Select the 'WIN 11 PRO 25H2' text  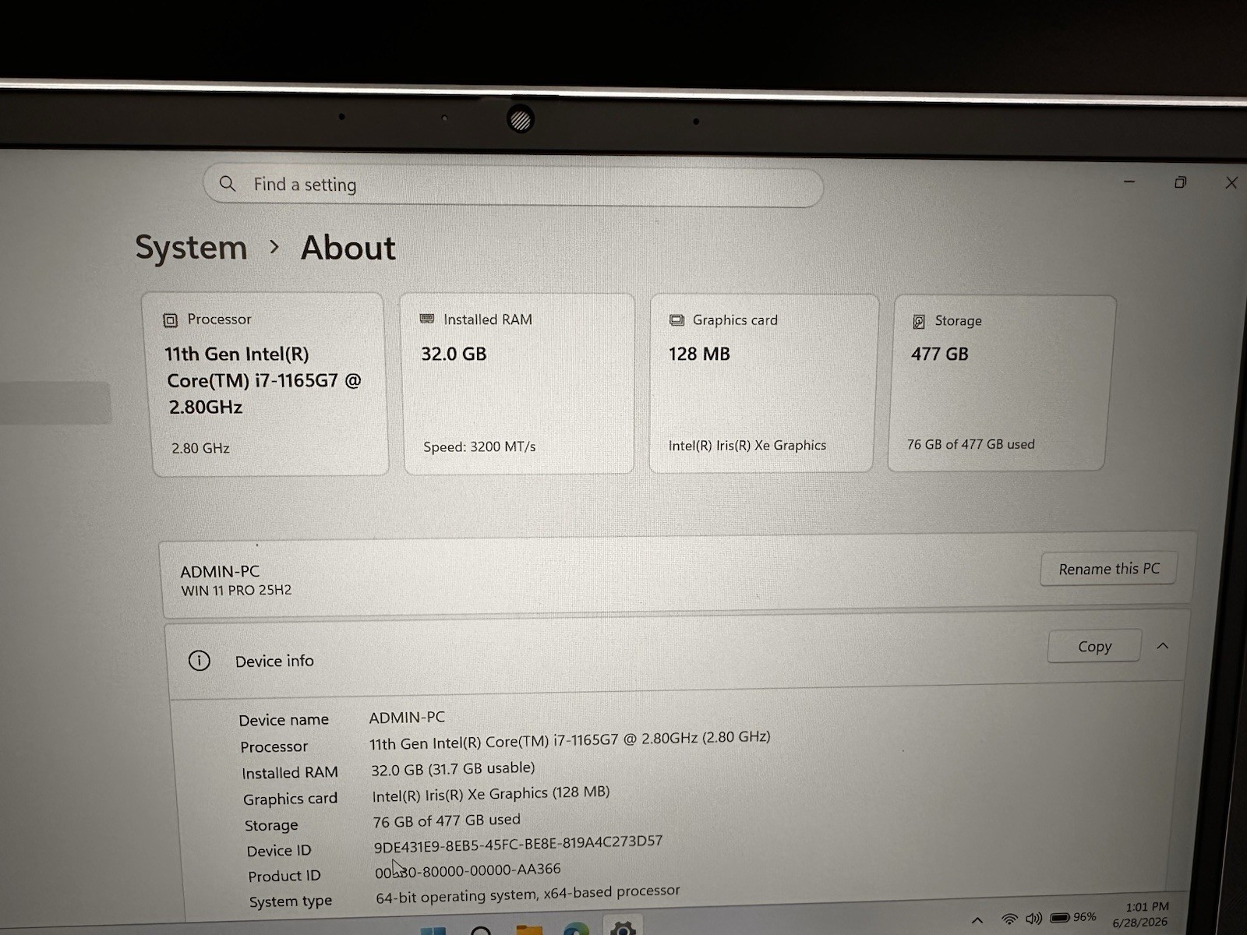point(236,591)
